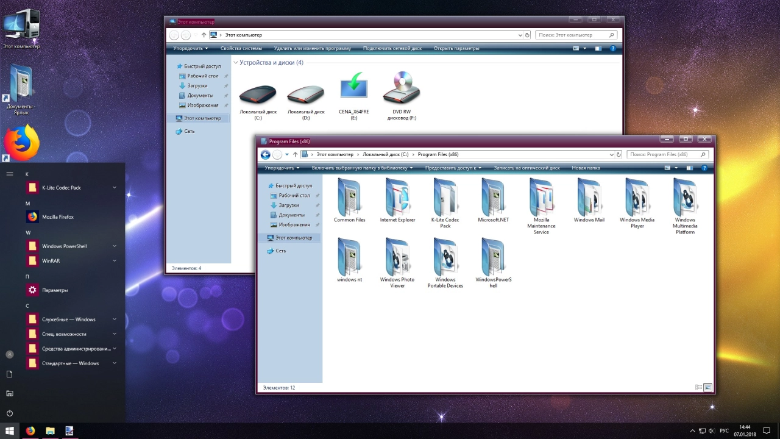This screenshot has height=439, width=780.
Task: Click Удалить или изменить программу
Action: 313,48
